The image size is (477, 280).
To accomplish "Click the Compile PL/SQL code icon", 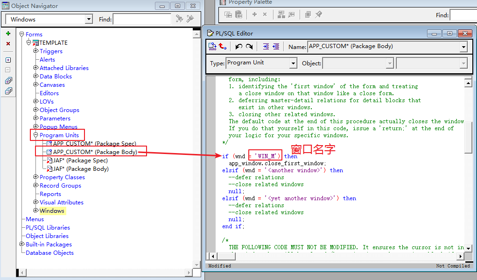I will tap(212, 47).
